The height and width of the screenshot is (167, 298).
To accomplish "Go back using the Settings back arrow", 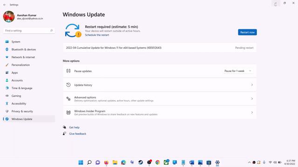I will click(5, 5).
